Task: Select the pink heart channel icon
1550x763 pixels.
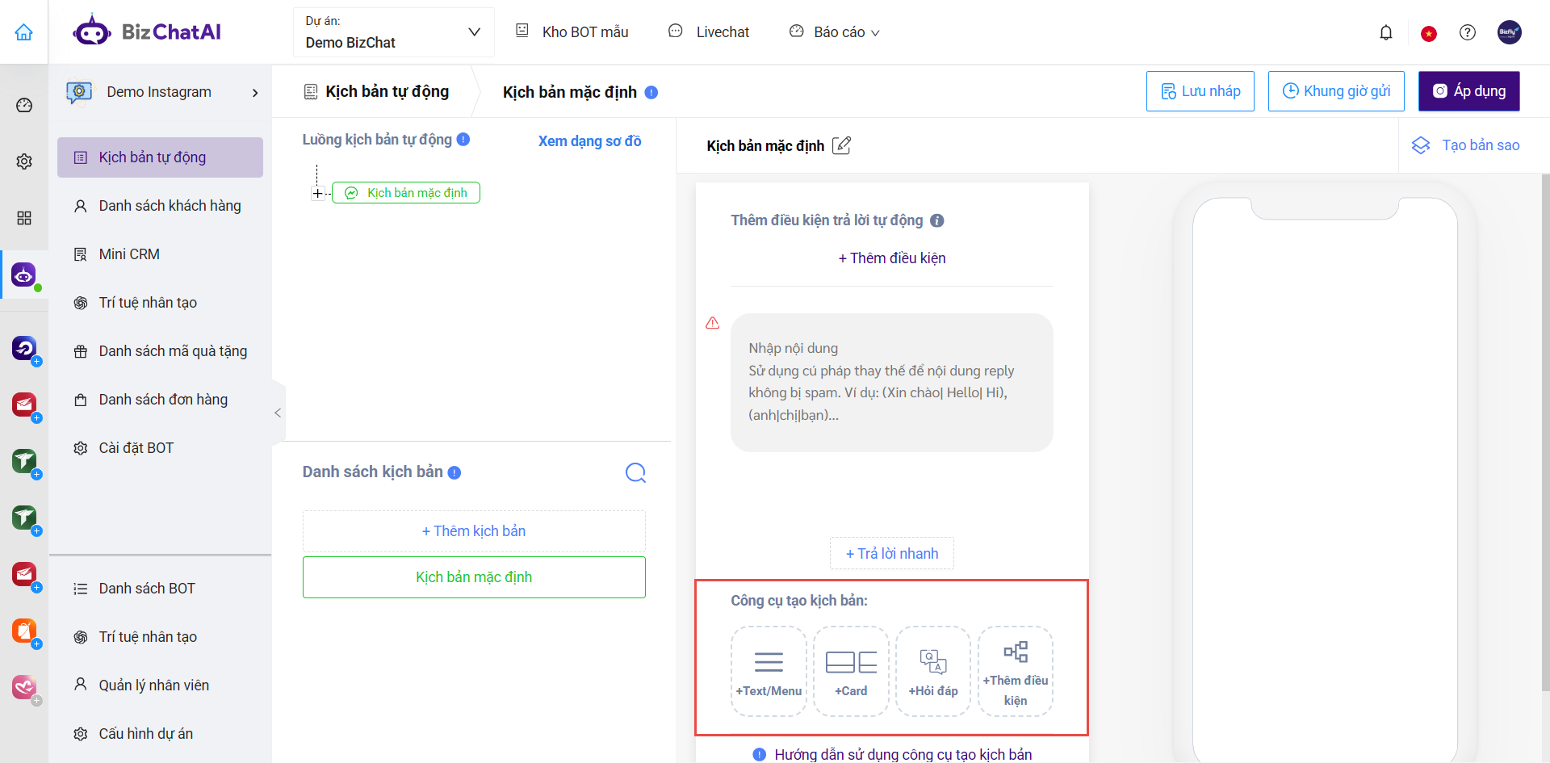Action: (24, 687)
